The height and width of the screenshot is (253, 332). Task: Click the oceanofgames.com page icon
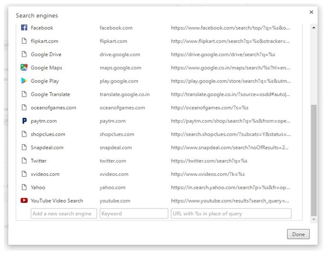coord(24,107)
